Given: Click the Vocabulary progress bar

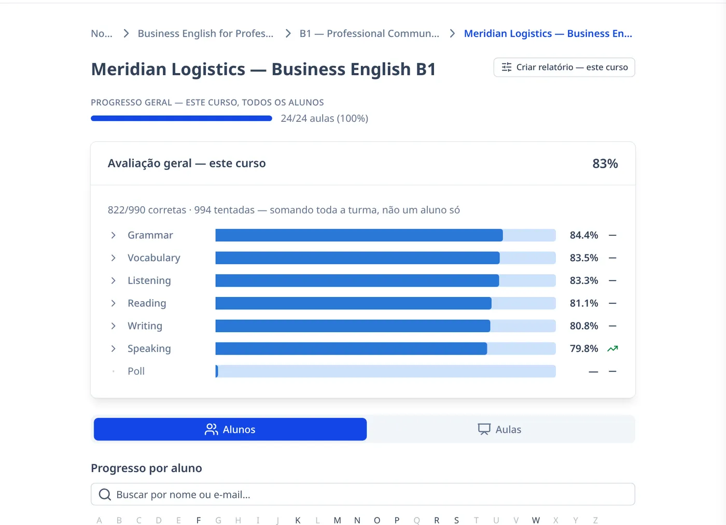Looking at the screenshot, I should coord(385,258).
